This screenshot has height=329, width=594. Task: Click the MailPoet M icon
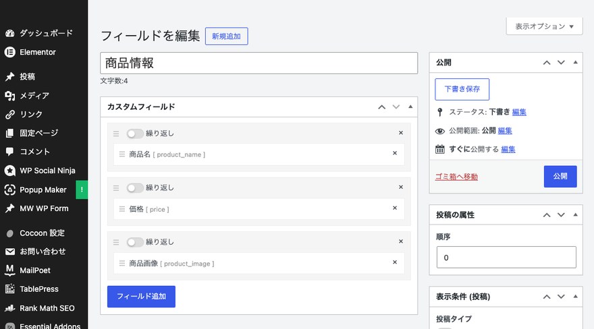[x=10, y=270]
